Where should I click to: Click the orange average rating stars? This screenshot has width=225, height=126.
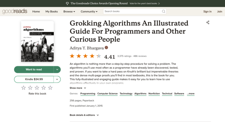85,56
